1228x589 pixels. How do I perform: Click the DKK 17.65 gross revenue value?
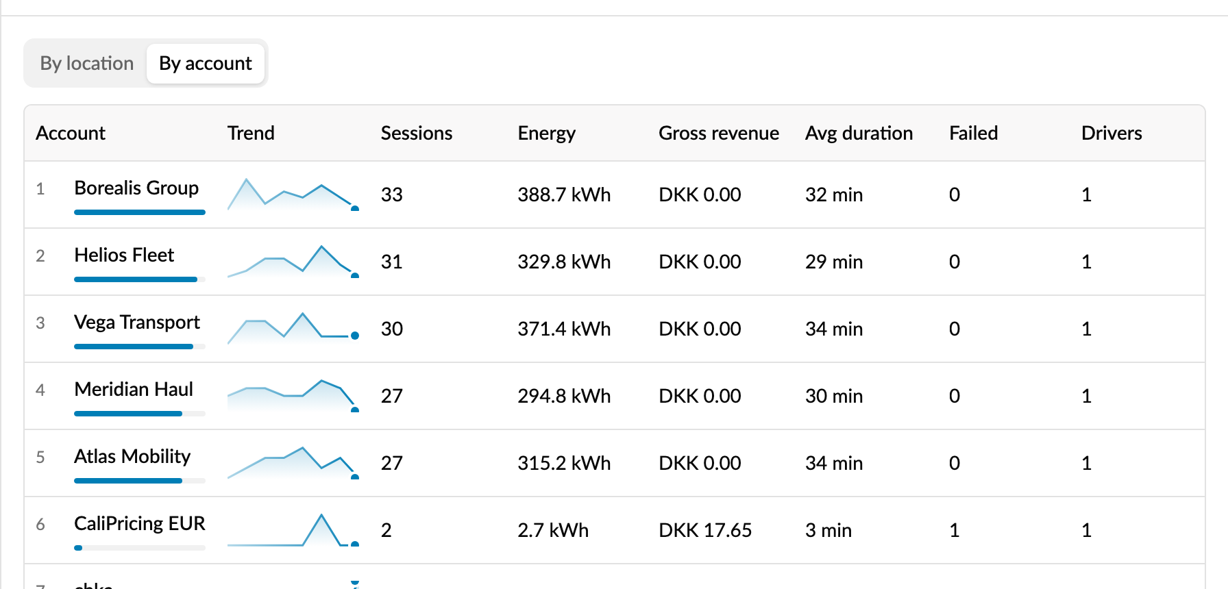[705, 530]
